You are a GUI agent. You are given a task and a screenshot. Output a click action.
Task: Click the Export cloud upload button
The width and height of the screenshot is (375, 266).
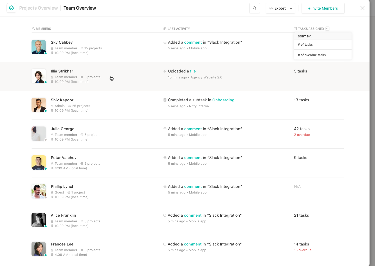click(277, 8)
